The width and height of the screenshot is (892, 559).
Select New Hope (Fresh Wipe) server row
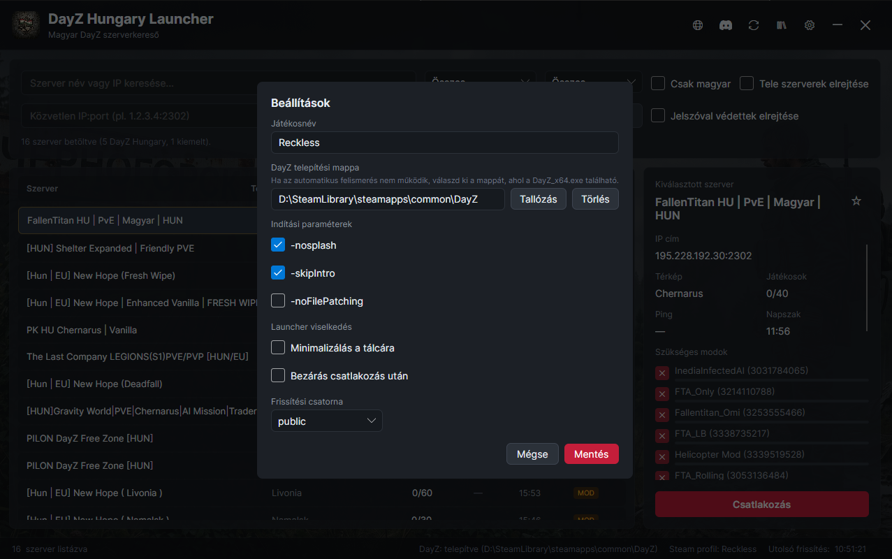(x=138, y=275)
